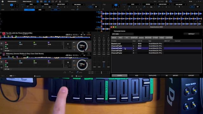This screenshot has height=114, width=203.
Task: Click the ADD button
Action: 136,75
